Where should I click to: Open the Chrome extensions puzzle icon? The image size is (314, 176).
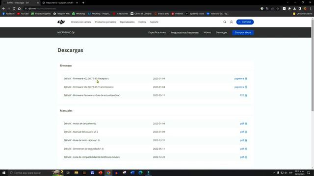point(289,9)
